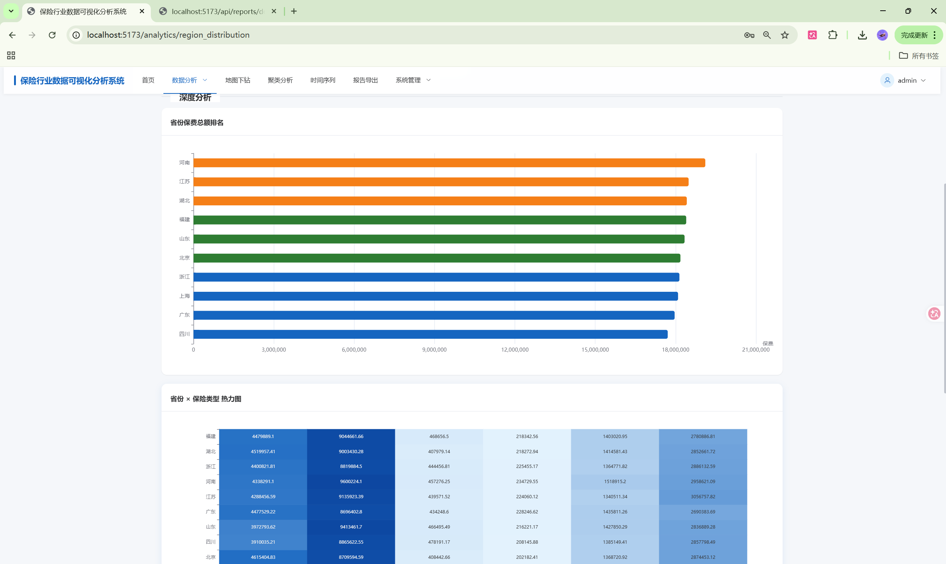Open browser zoom magnifier icon

point(767,35)
